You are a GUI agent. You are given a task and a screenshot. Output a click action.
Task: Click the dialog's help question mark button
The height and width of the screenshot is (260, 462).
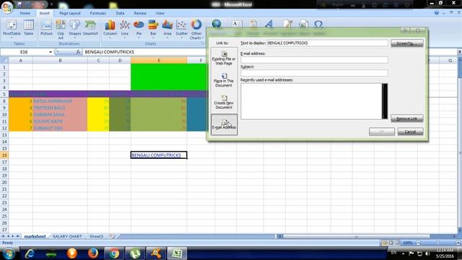point(405,30)
